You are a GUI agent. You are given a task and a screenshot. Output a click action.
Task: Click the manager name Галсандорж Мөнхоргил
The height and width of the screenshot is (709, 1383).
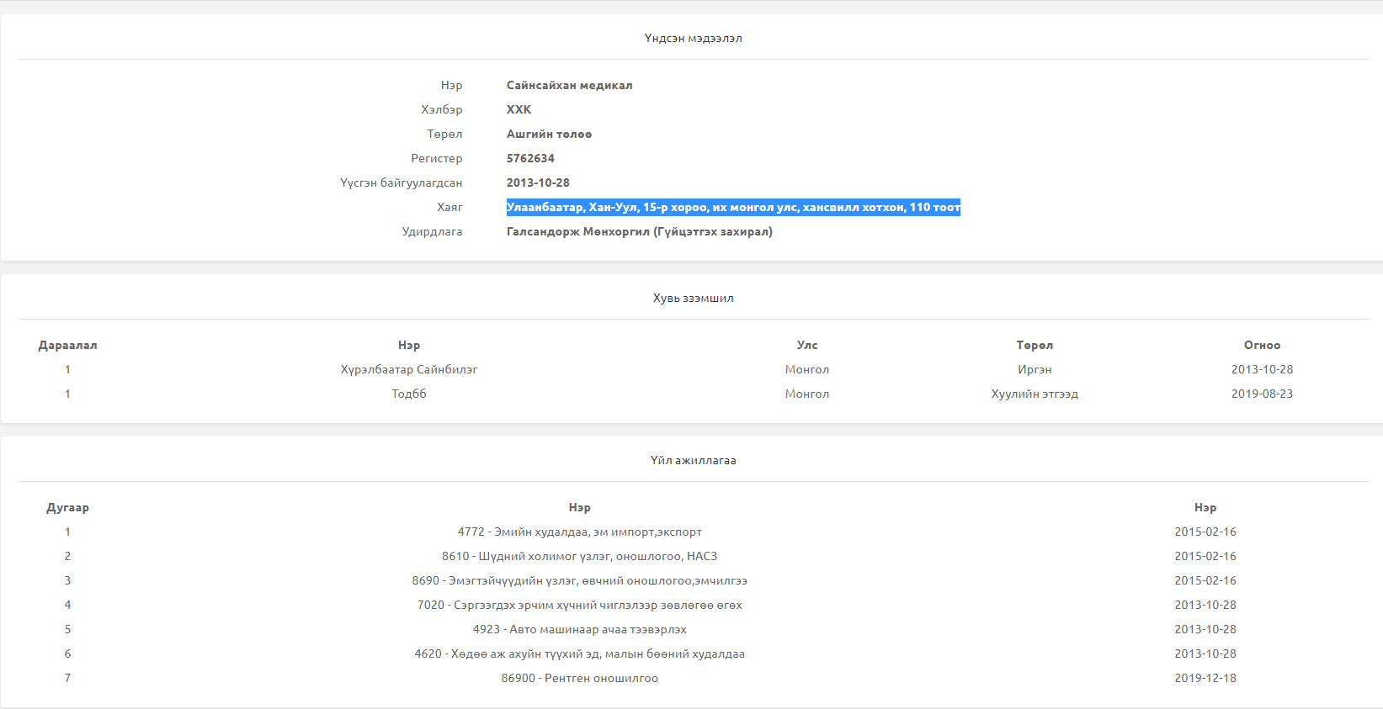tap(639, 231)
